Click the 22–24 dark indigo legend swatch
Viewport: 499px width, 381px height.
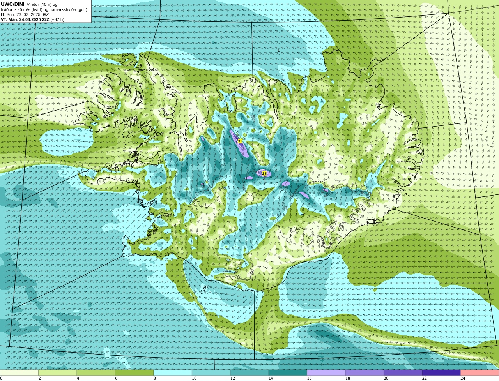tap(441, 372)
